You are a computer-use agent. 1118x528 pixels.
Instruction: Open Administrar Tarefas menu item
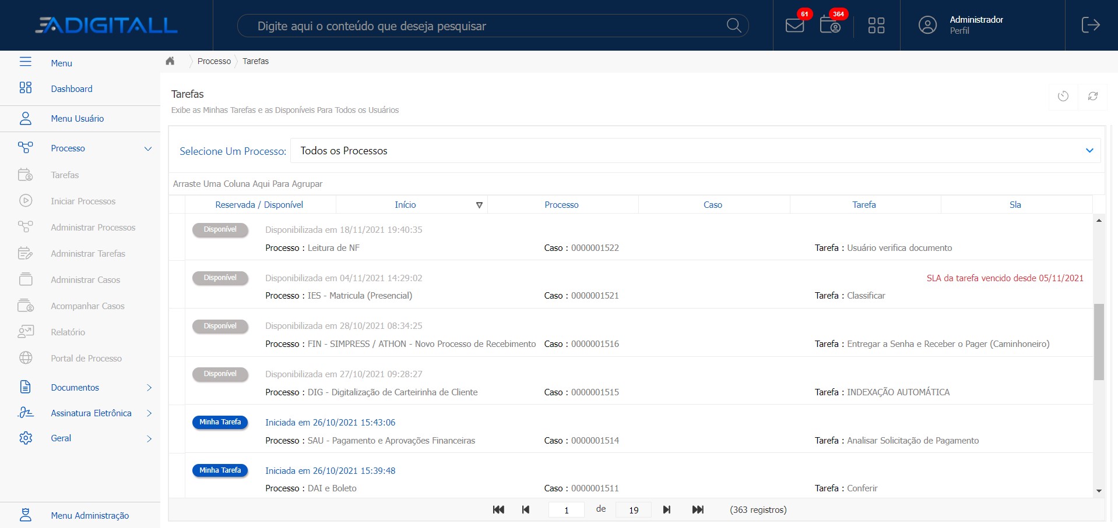pos(88,254)
